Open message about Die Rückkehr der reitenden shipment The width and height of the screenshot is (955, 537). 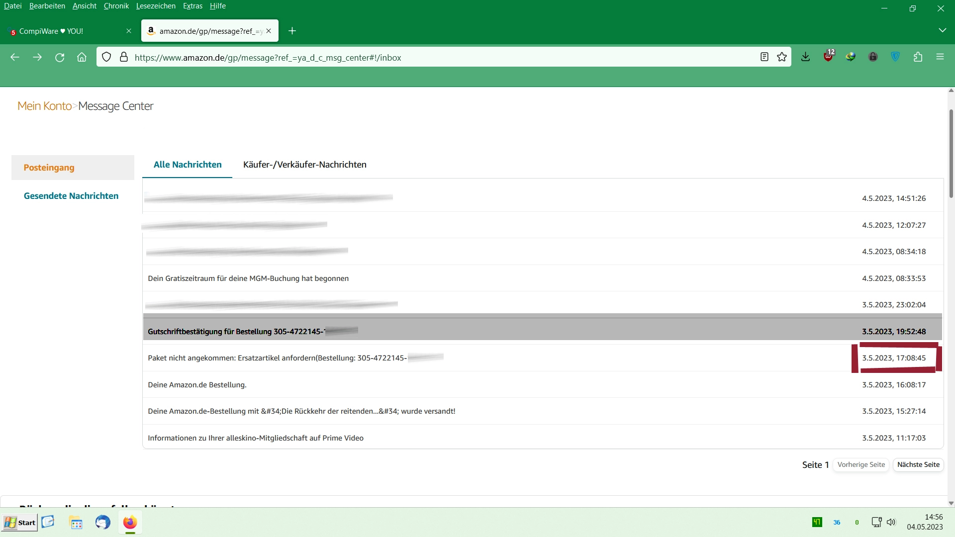[543, 411]
